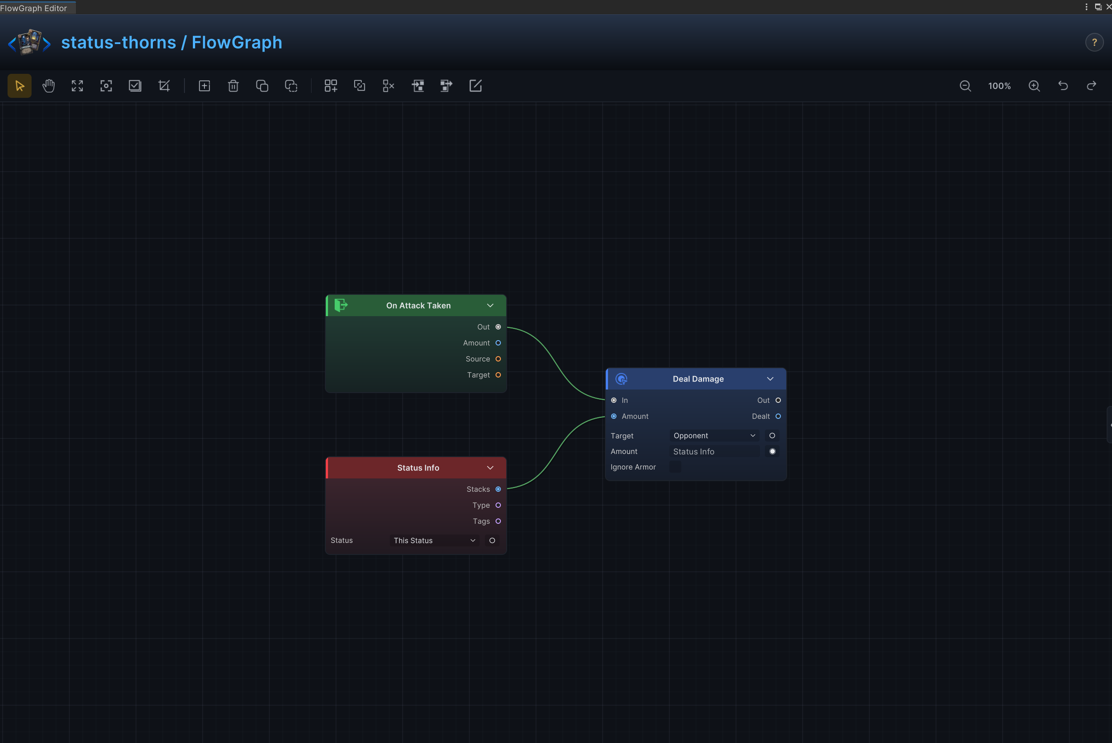Collapse the On Attack Taken node chevron
Viewport: 1112px width, 743px height.
490,305
